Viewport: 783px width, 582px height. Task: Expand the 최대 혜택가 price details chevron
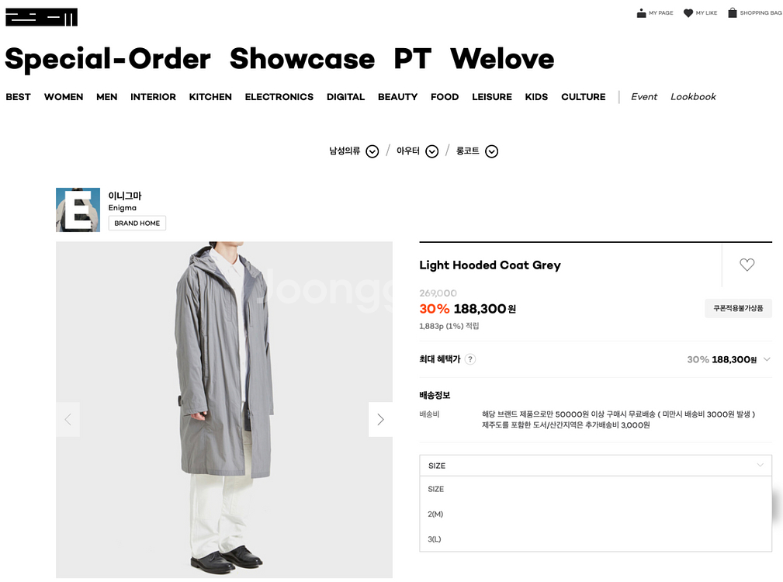[x=767, y=359]
